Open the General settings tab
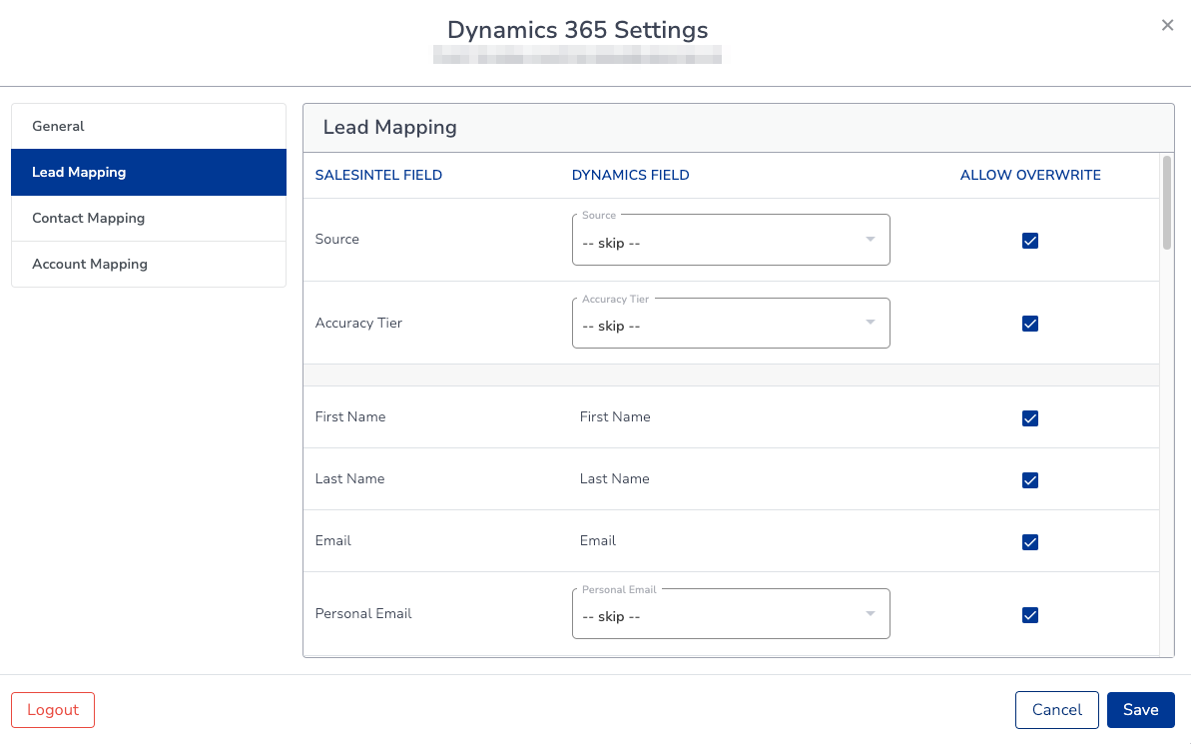The image size is (1191, 744). pyautogui.click(x=149, y=126)
